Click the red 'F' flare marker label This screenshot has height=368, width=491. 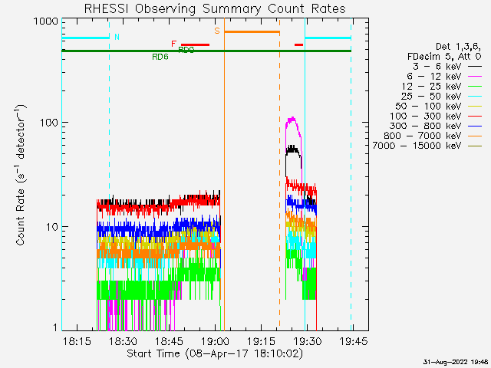point(174,44)
